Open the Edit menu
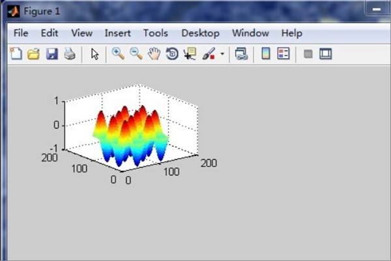391x261 pixels. coord(50,33)
